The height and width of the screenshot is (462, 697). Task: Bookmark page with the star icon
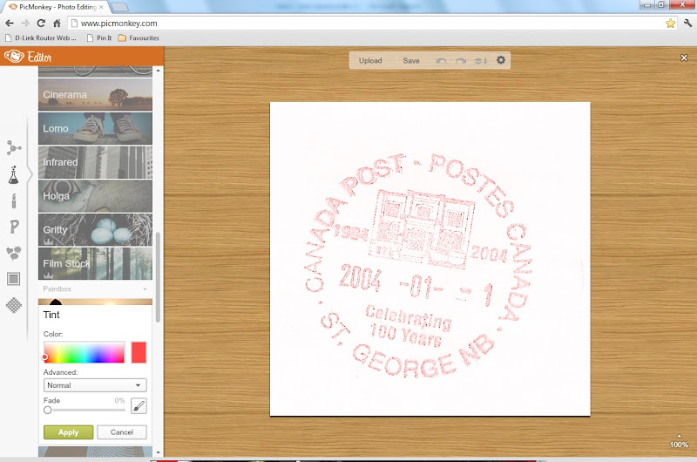point(670,24)
